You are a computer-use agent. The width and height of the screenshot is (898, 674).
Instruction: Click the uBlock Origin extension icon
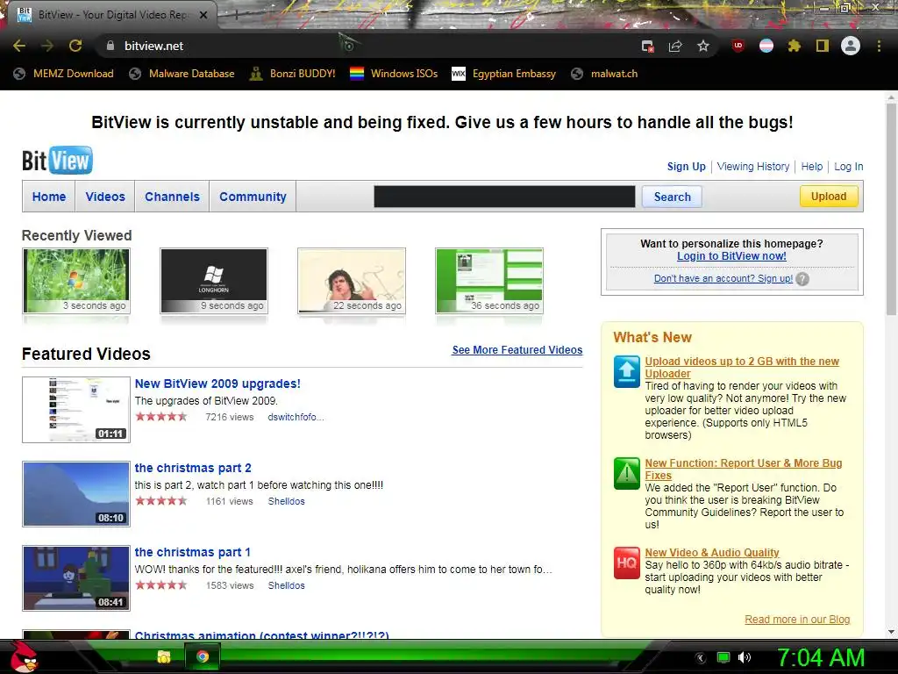tap(738, 46)
